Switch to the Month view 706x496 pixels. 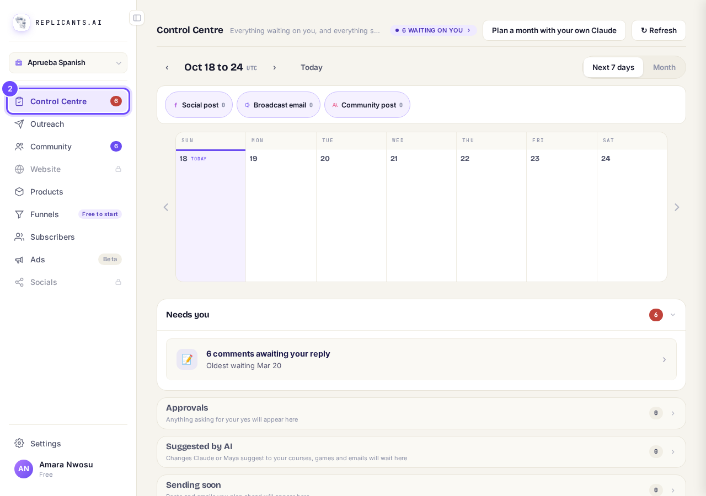coord(664,67)
